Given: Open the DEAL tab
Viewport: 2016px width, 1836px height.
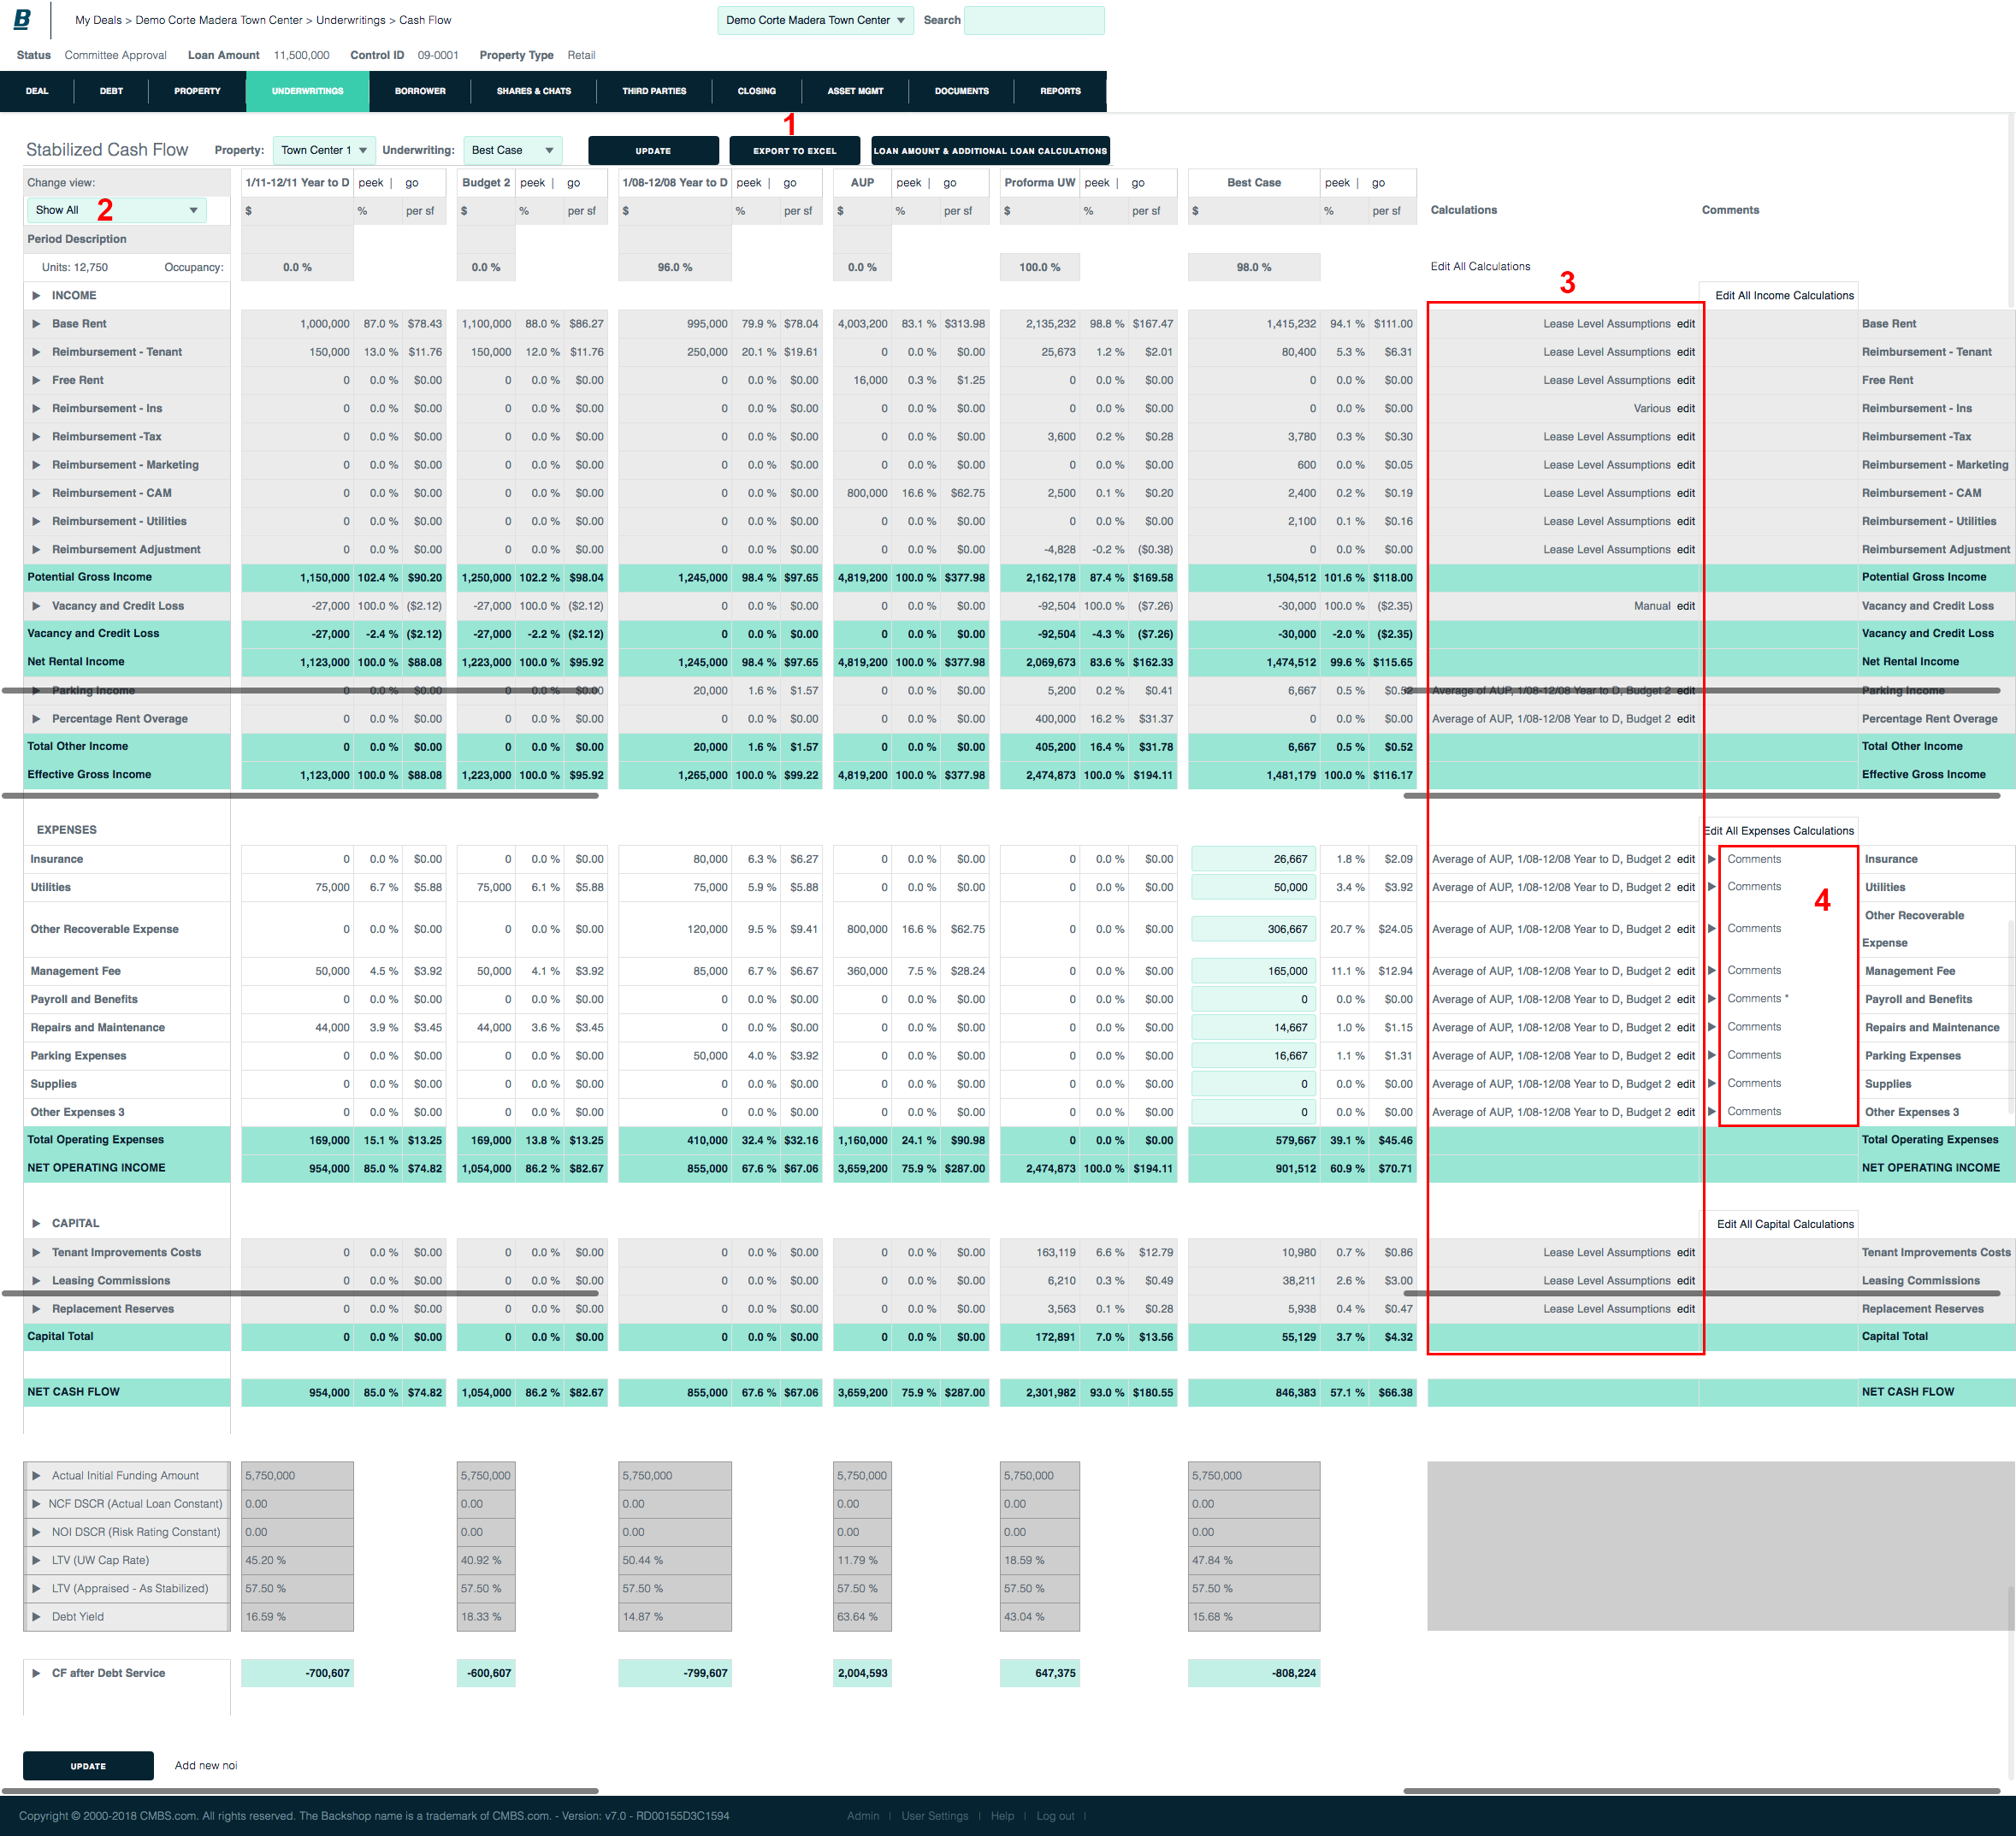Looking at the screenshot, I should click(x=37, y=91).
